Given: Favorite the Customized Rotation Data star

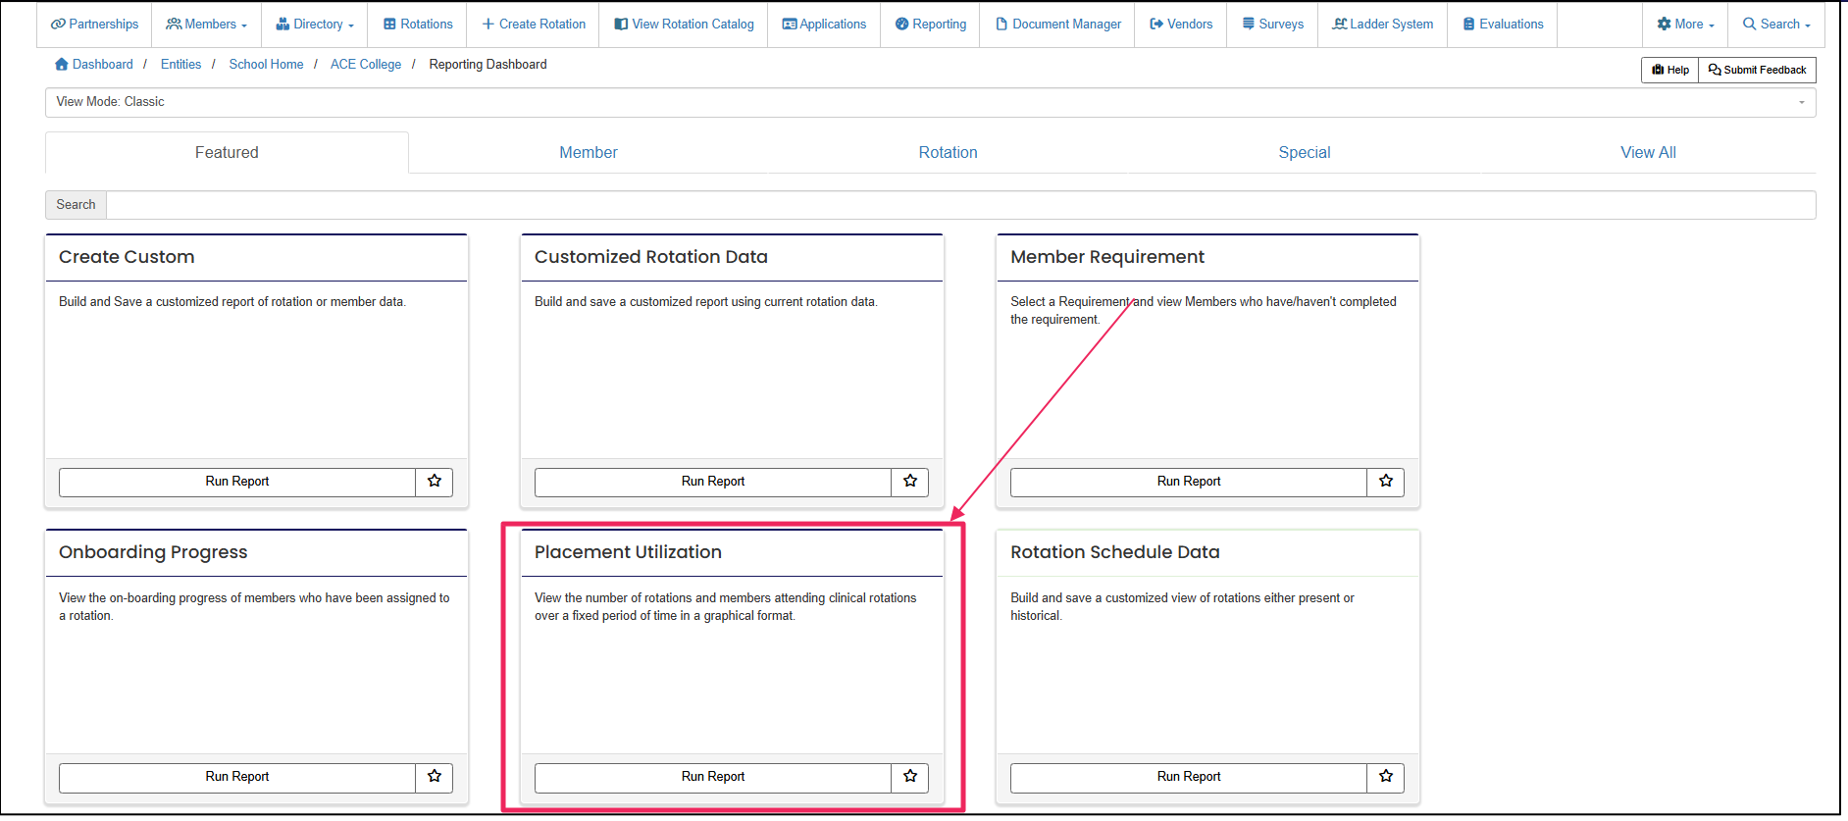Looking at the screenshot, I should click(910, 482).
